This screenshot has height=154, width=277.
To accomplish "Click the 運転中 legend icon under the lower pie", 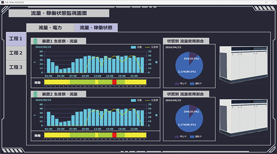I will coord(192,137).
